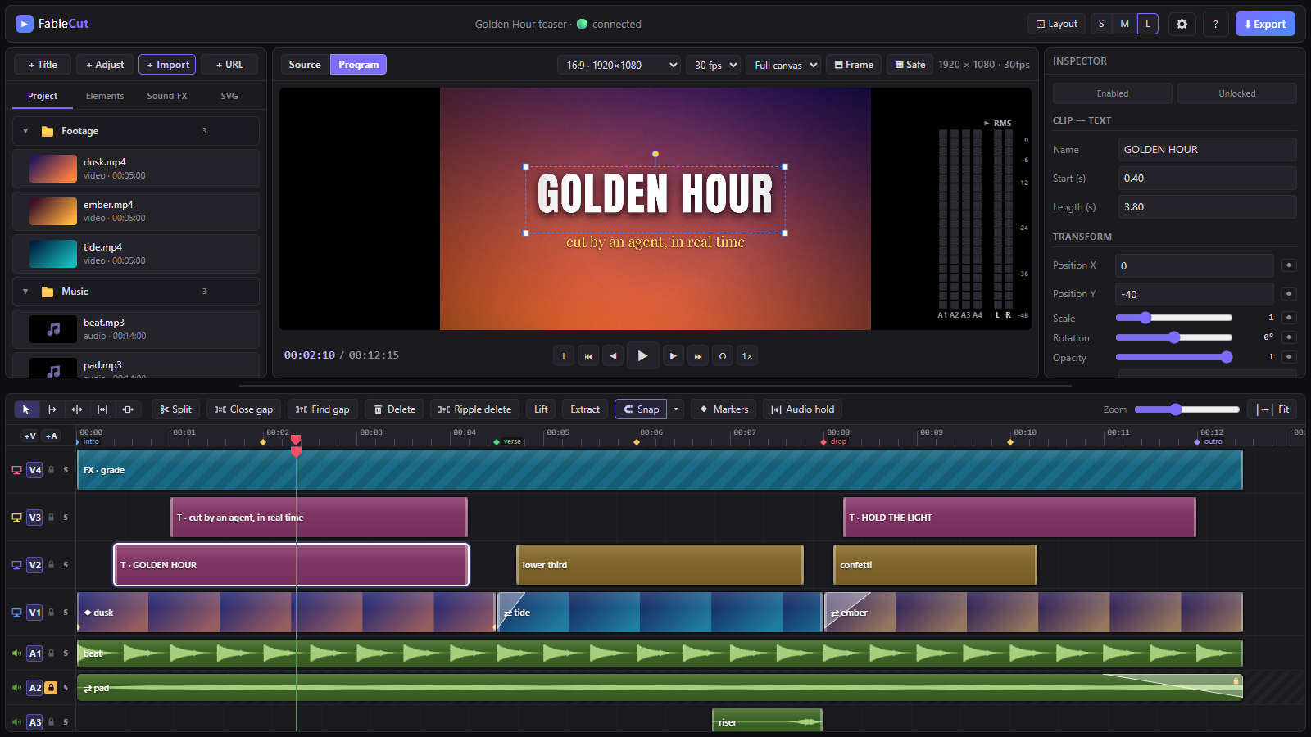1311x737 pixels.
Task: Step back one frame in the transport
Action: [613, 356]
